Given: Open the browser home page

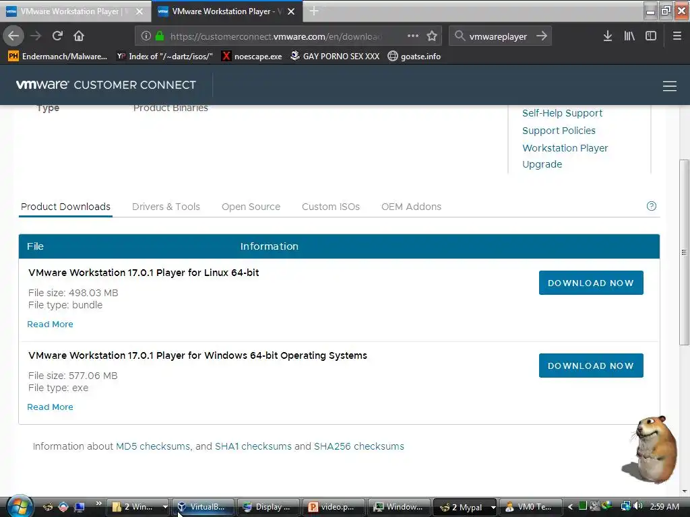Looking at the screenshot, I should 79,36.
